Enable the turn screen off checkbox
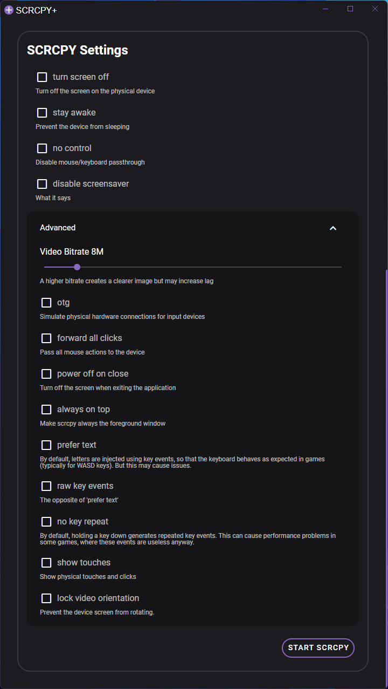Image resolution: width=388 pixels, height=689 pixels. [x=42, y=77]
